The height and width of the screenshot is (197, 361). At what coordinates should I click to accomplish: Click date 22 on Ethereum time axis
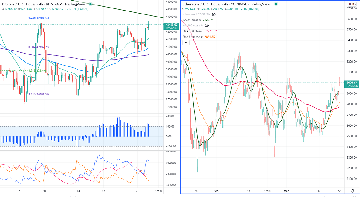coord(339,191)
